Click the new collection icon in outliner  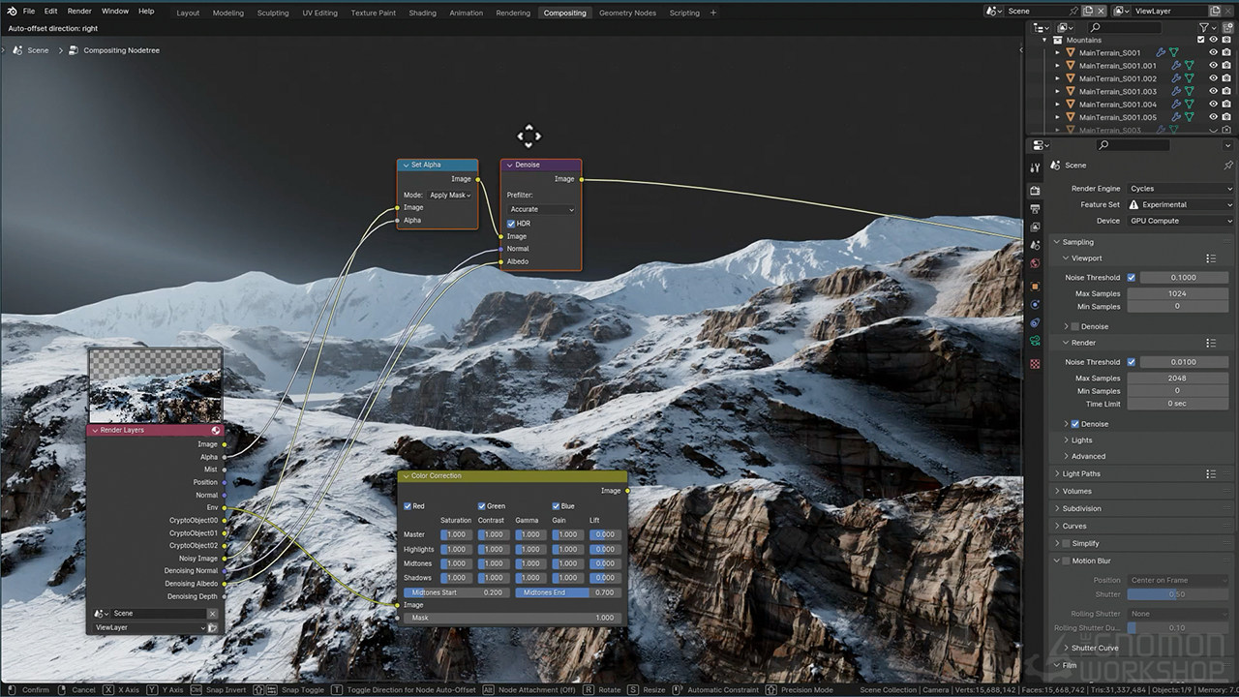click(1230, 28)
